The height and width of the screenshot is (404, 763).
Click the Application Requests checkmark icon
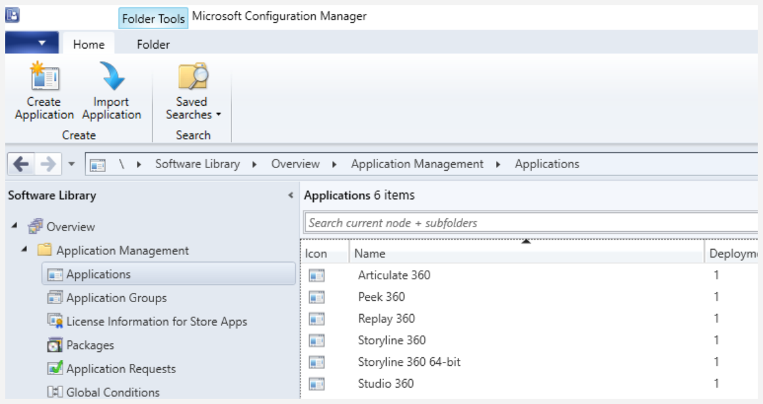click(55, 368)
